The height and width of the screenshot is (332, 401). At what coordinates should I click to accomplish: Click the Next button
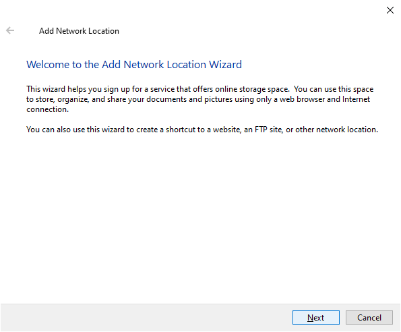click(316, 317)
